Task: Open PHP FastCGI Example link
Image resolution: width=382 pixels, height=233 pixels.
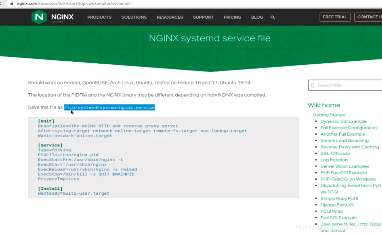Action: tap(343, 173)
